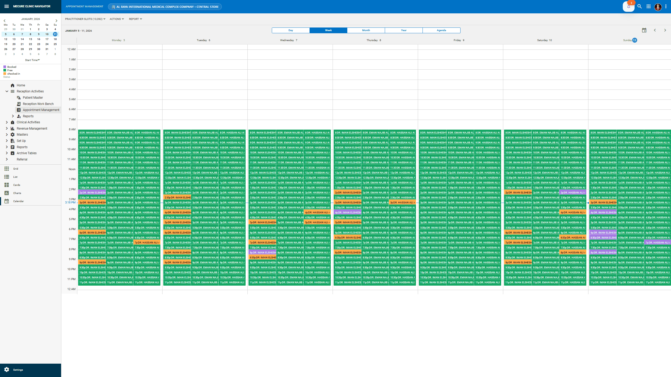Click the search magnifier icon

coord(640,6)
